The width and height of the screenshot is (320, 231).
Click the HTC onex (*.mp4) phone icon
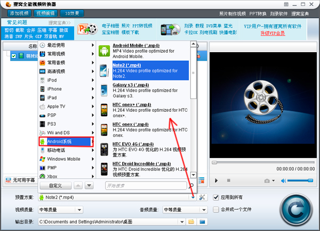click(104, 130)
